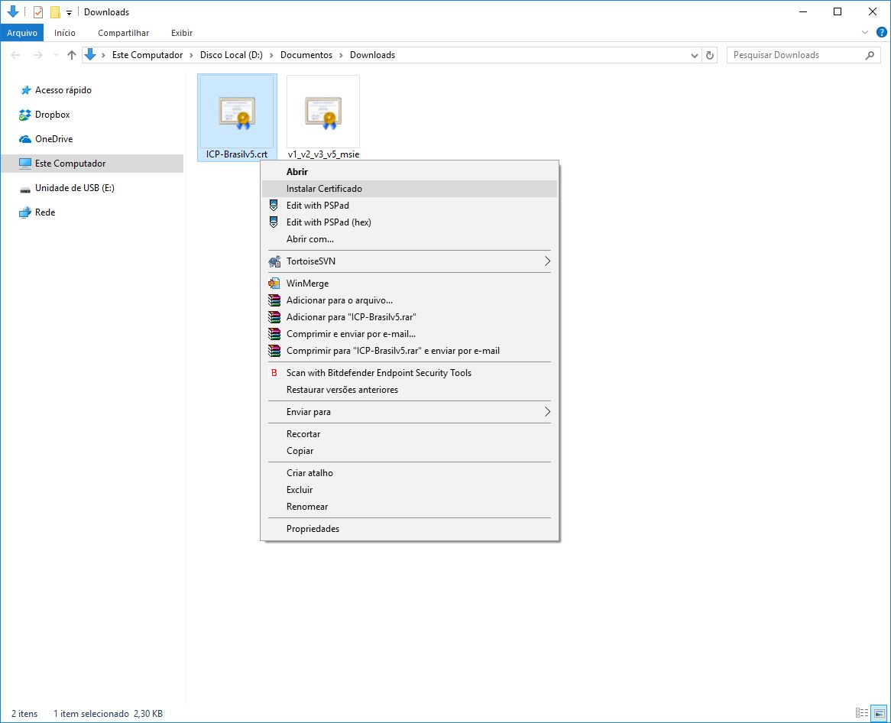This screenshot has width=891, height=723.
Task: Click the Pesquisar Downloads search box
Action: (795, 55)
